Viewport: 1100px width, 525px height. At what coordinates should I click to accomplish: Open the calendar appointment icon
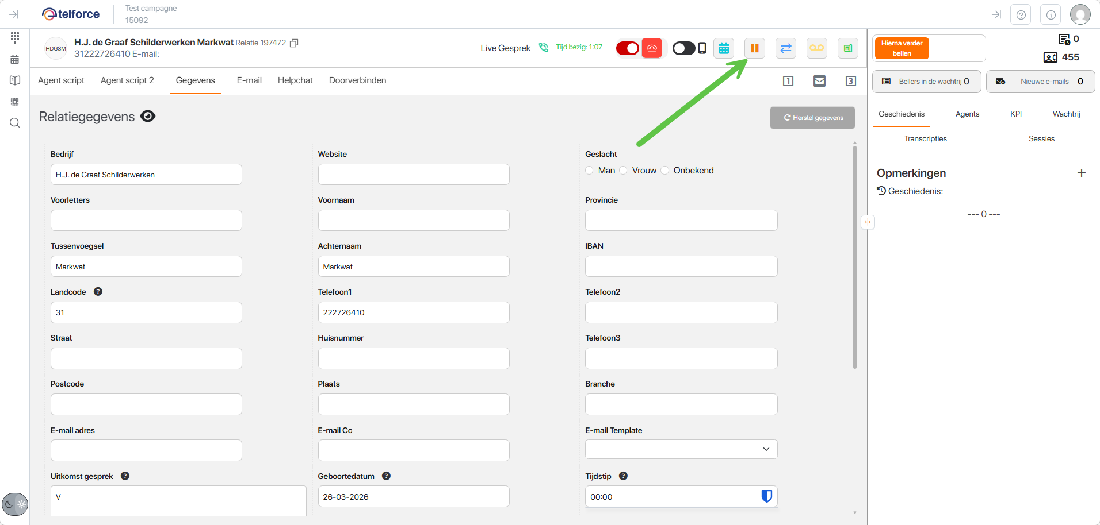coord(724,48)
